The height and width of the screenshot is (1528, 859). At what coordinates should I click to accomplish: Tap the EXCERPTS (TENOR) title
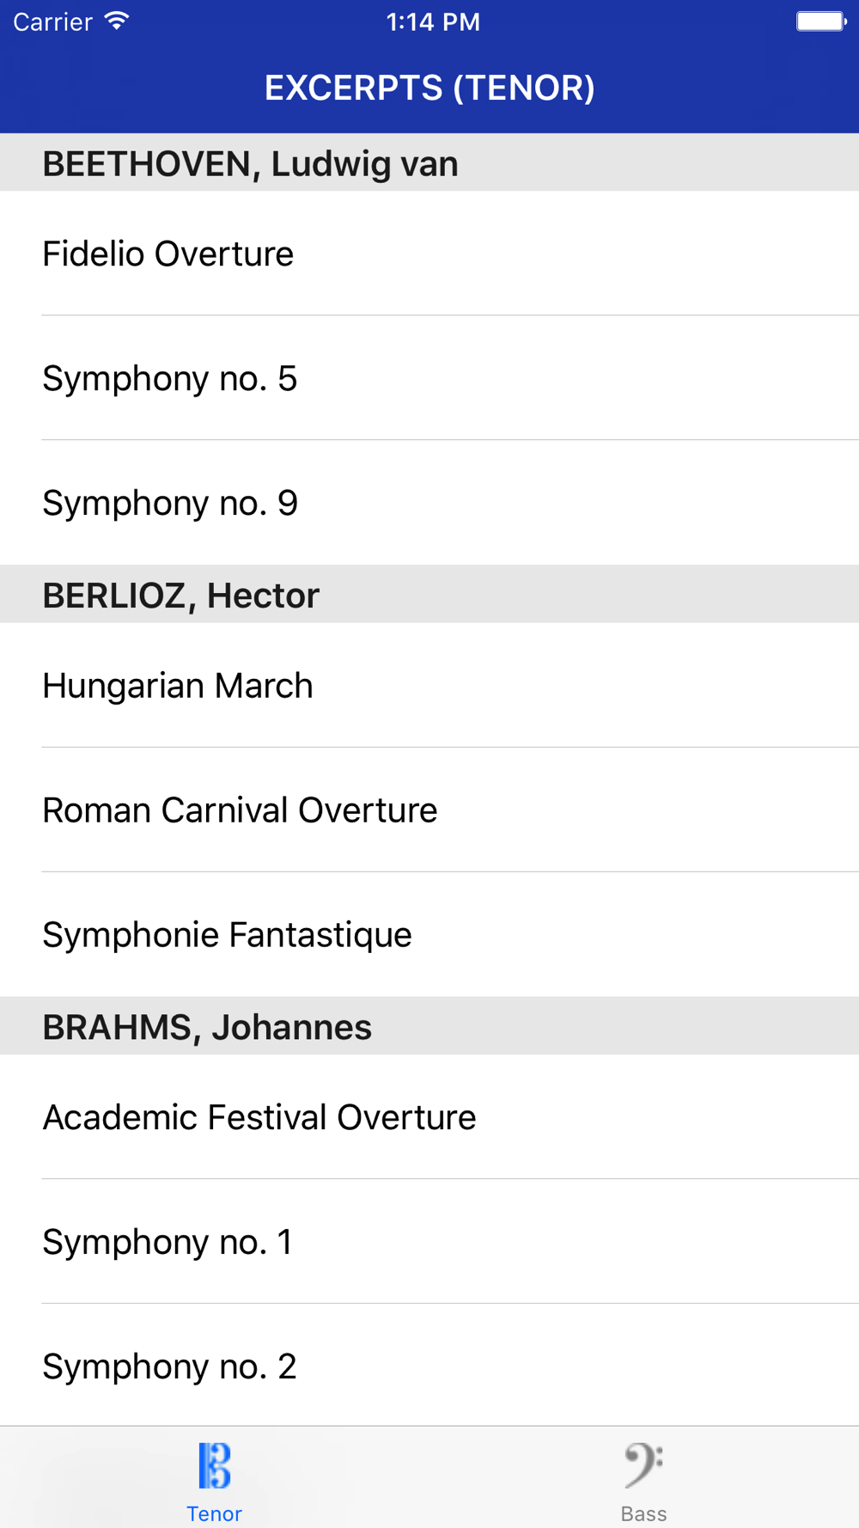click(x=429, y=88)
